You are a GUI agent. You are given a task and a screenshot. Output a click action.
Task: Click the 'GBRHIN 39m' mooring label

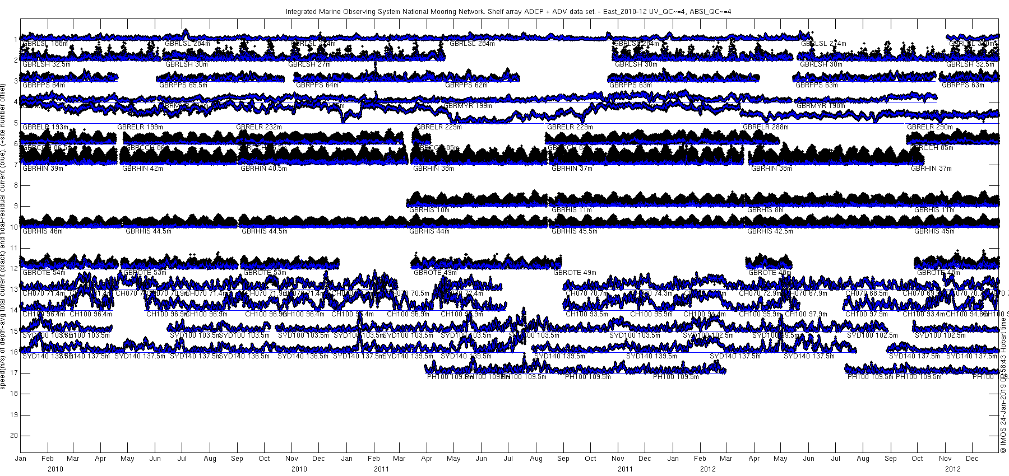[x=43, y=169]
